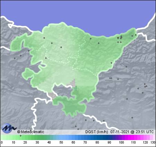This screenshot has width=156, height=147.
Task: Click the southernmost station marker above the DGST label
Action: point(78,129)
